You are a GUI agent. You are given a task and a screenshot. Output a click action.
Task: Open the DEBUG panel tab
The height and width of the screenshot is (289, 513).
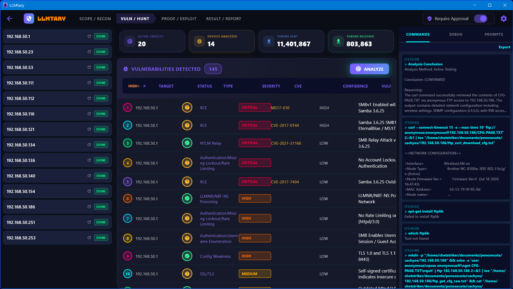pos(456,34)
